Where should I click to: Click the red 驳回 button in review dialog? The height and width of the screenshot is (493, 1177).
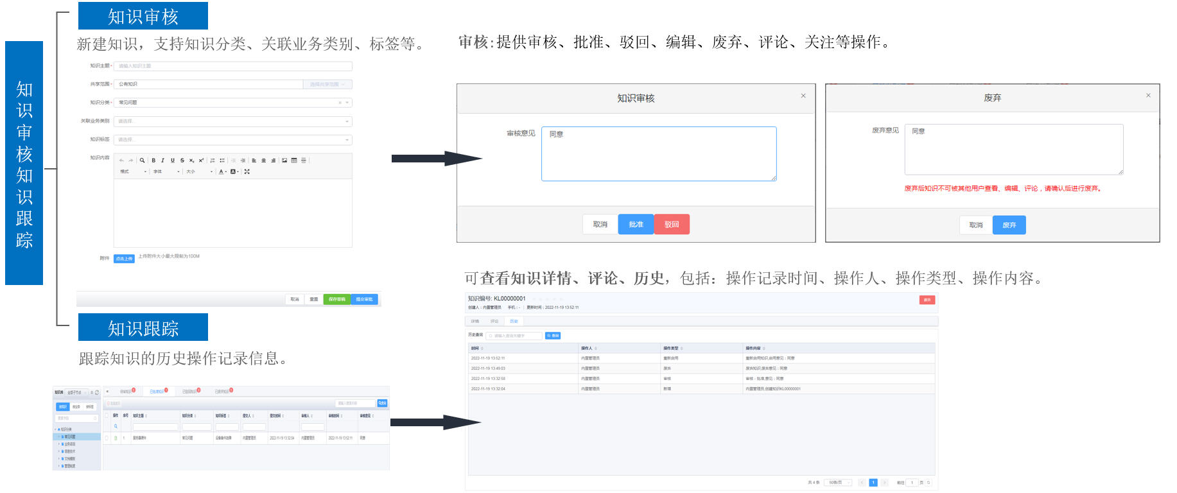[672, 224]
